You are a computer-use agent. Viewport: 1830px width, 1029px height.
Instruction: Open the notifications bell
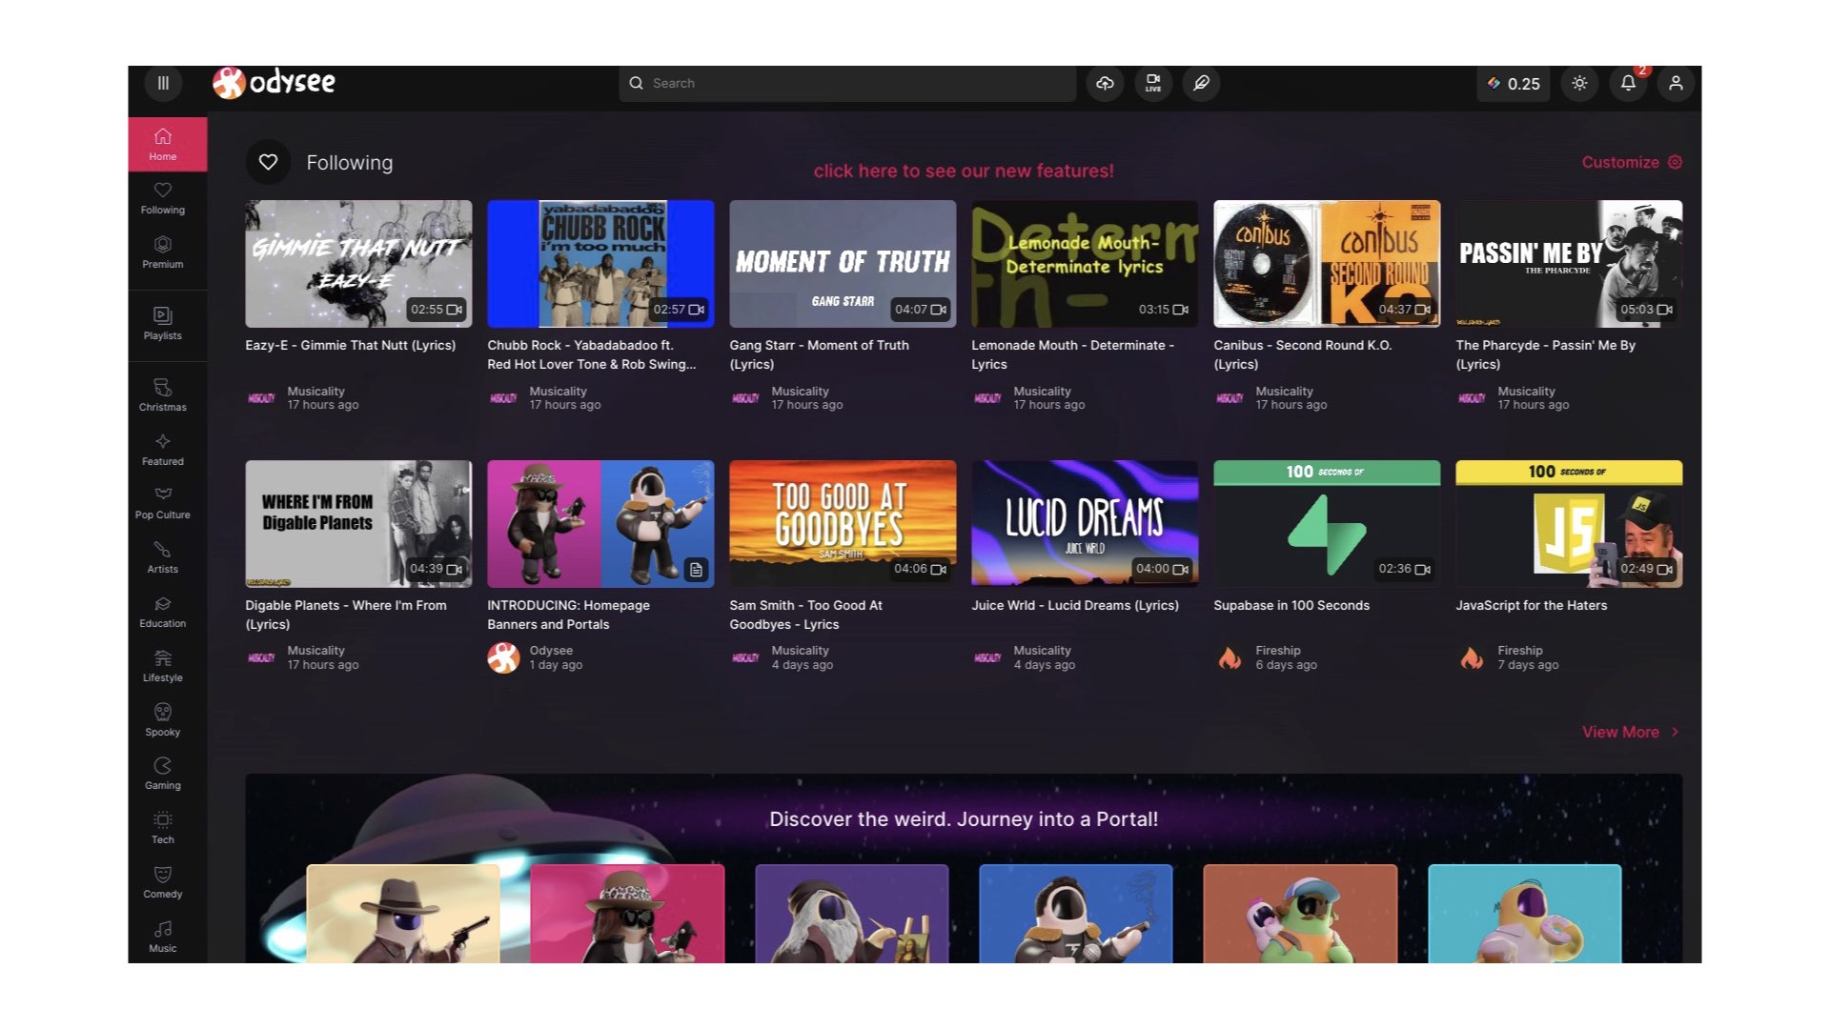coord(1628,83)
